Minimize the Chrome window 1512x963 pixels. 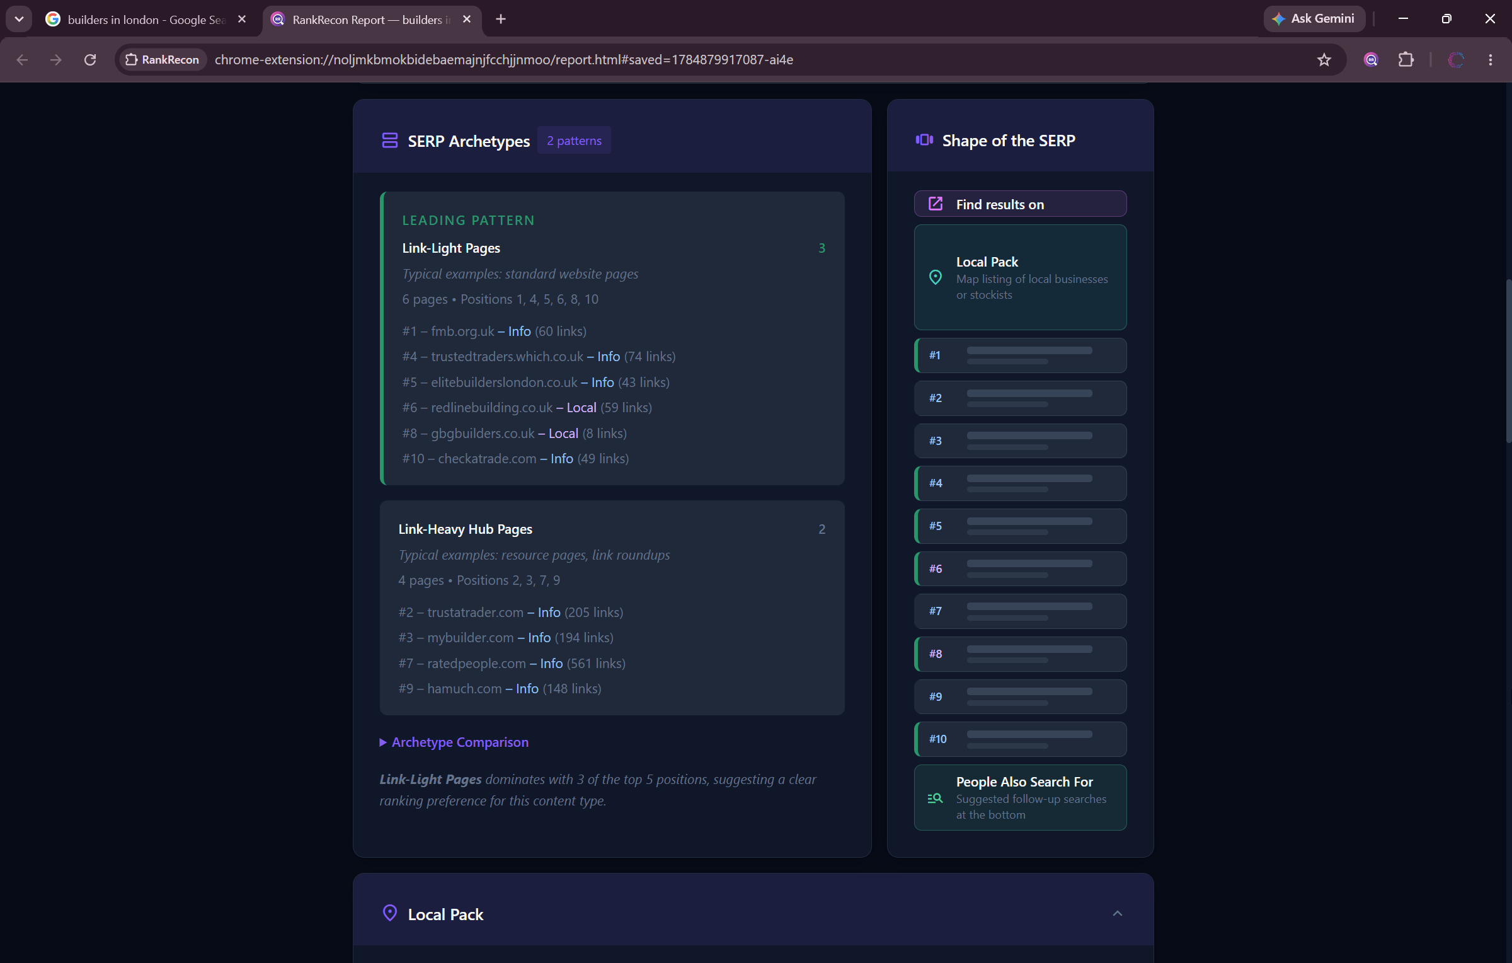[x=1403, y=19]
